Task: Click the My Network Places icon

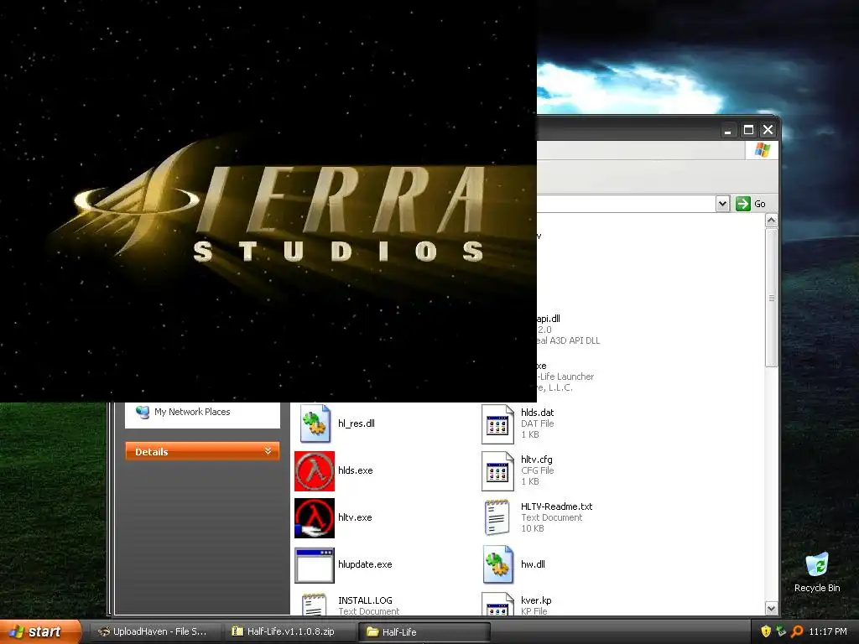Action: (x=143, y=412)
